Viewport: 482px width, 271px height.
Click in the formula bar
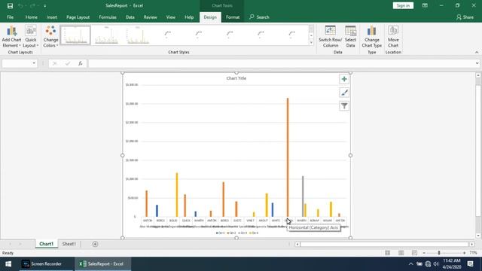tap(281, 63)
